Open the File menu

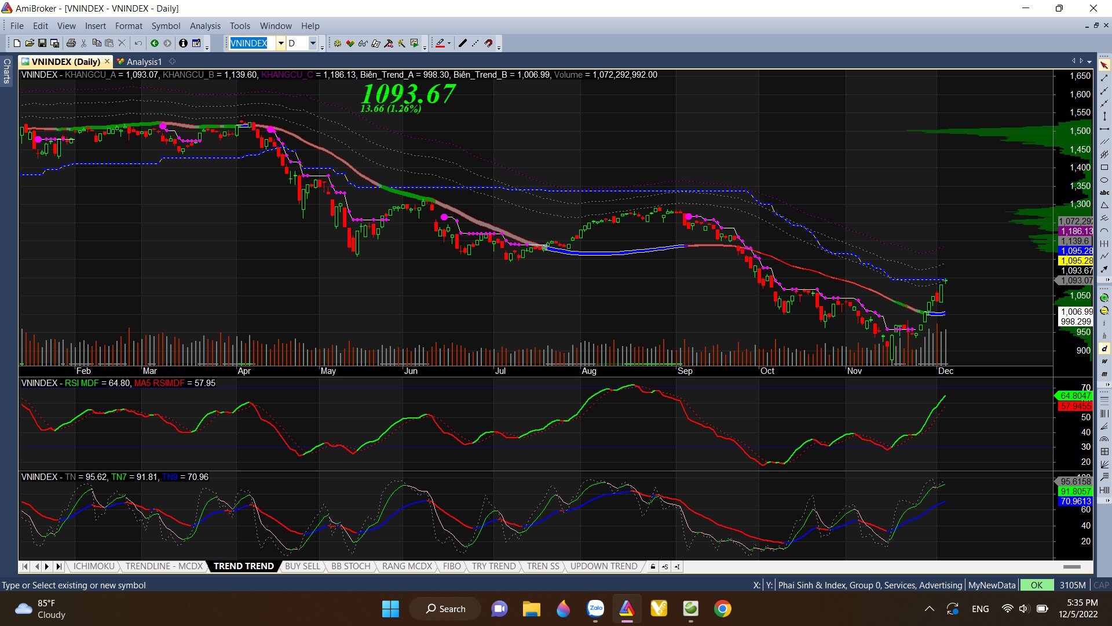(x=17, y=26)
